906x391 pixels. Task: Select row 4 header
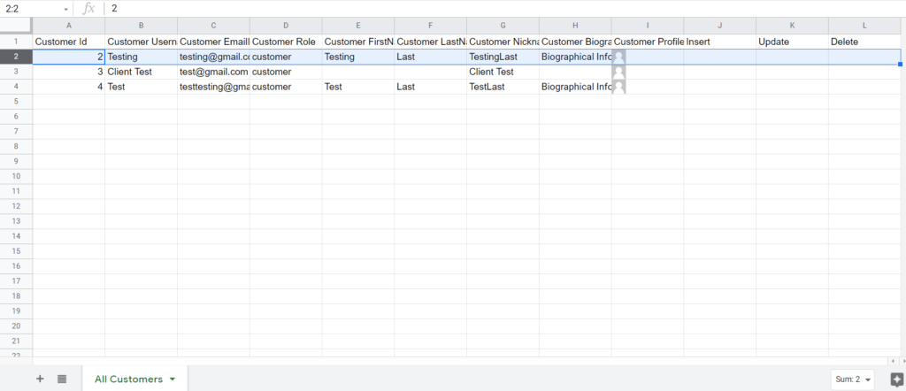16,87
